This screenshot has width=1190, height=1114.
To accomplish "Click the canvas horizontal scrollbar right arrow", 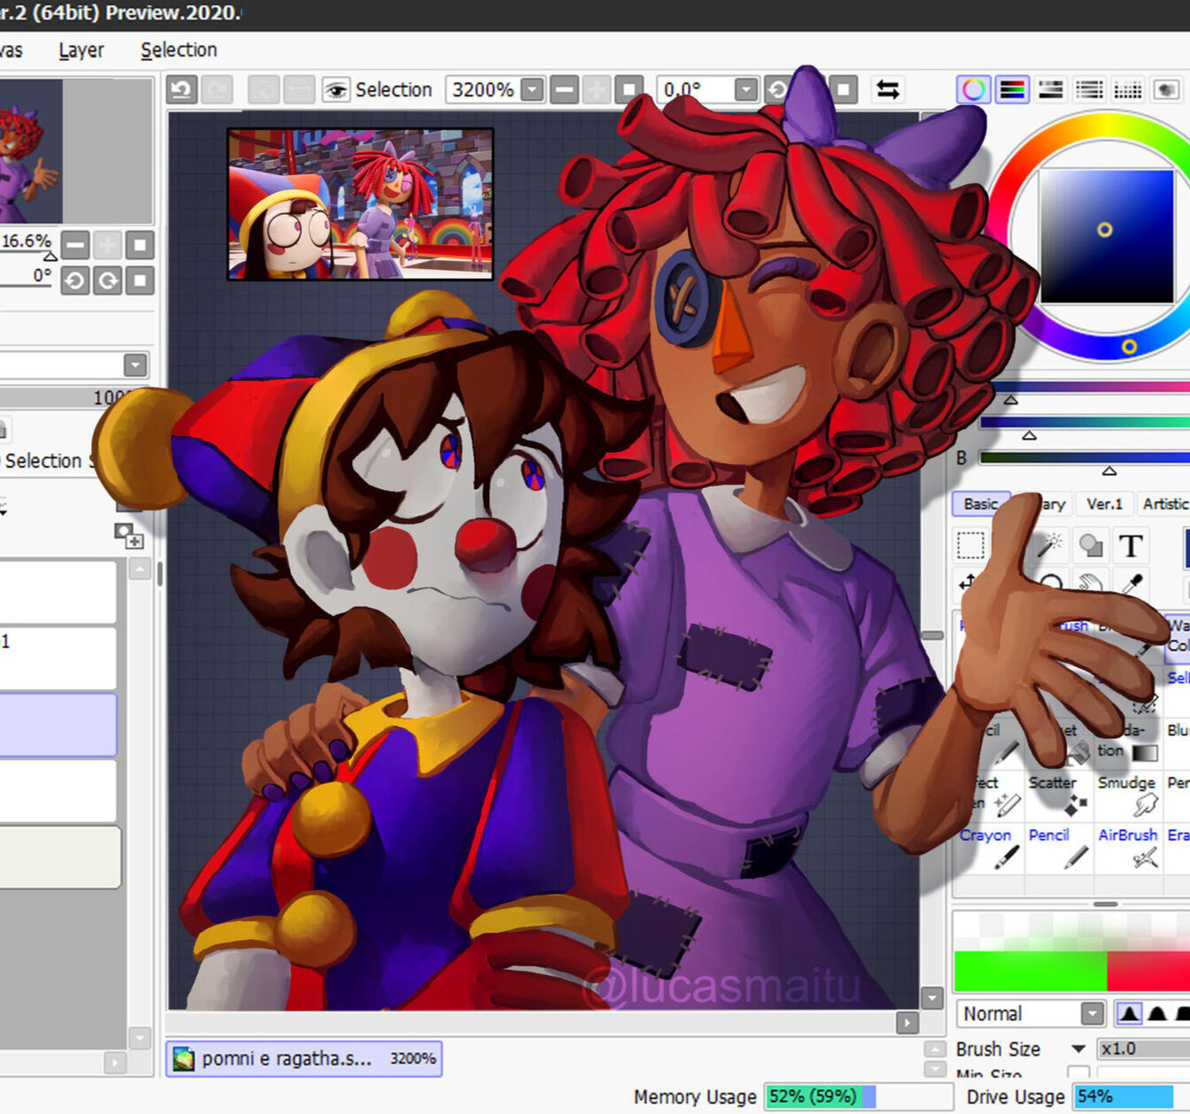I will click(x=908, y=1024).
